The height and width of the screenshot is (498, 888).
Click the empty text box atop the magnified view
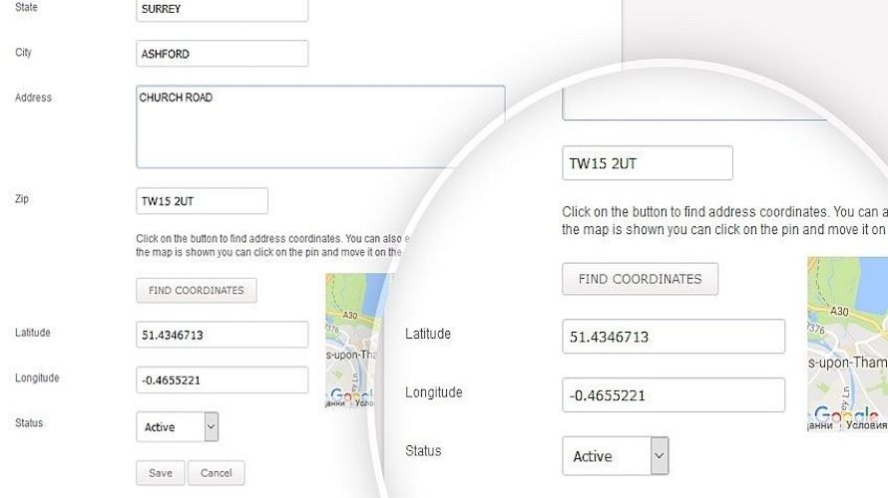tap(694, 105)
